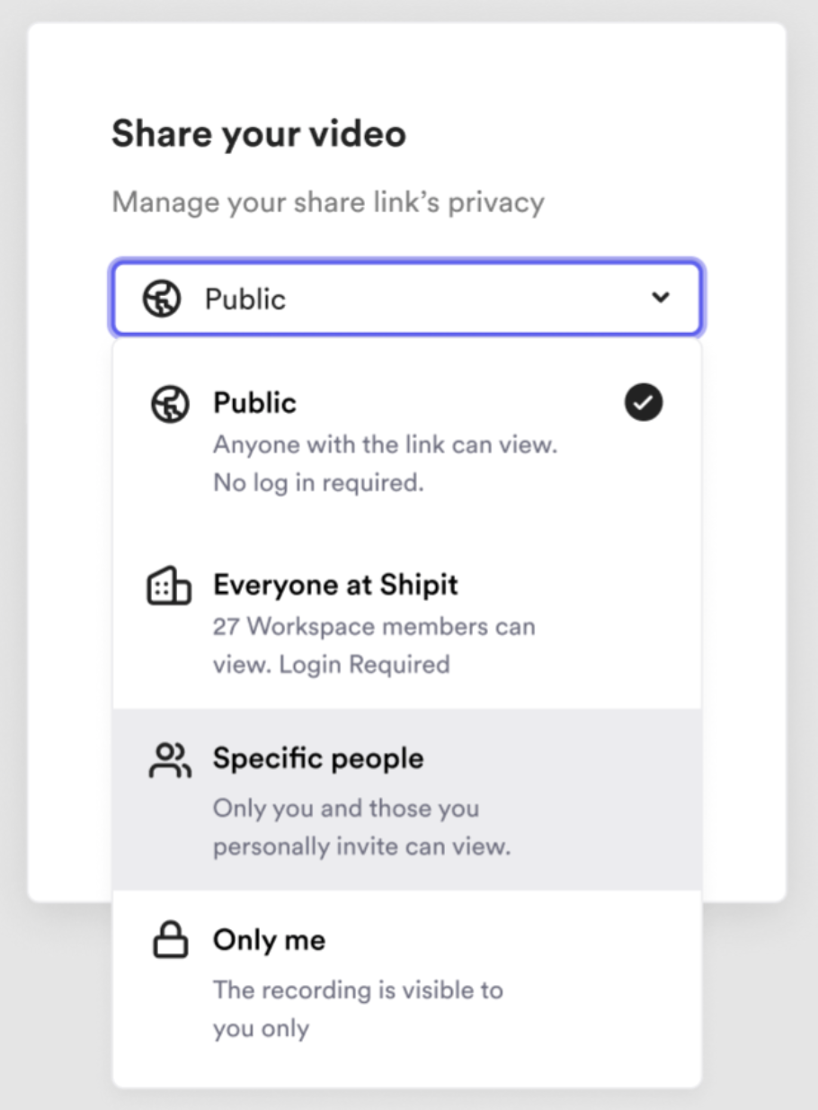
Task: Click 'Only you and those you personally invite' text
Action: point(361,828)
